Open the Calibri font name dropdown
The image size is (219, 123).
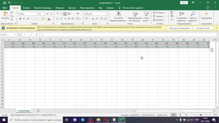click(37, 14)
